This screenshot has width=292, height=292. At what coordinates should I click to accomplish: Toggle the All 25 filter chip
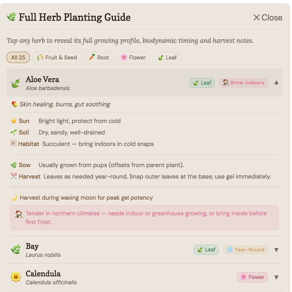point(18,57)
